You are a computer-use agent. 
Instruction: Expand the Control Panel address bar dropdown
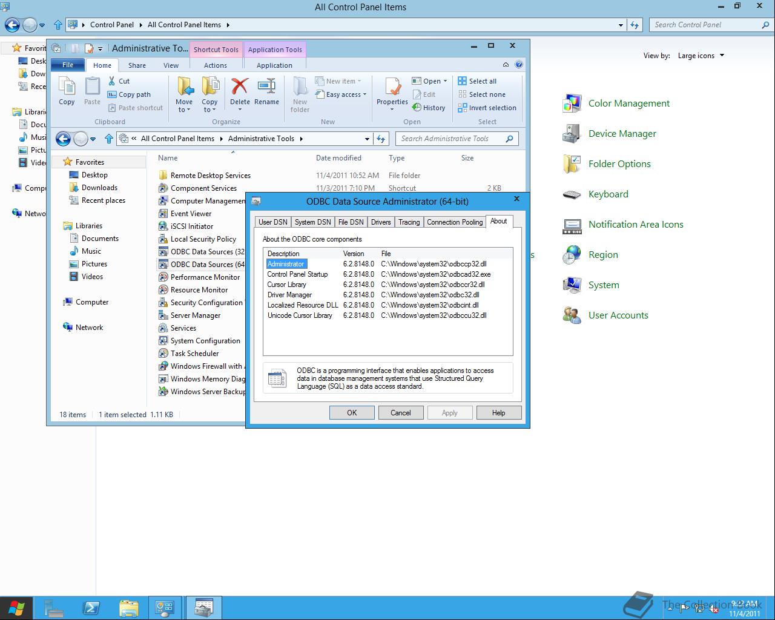pyautogui.click(x=621, y=25)
